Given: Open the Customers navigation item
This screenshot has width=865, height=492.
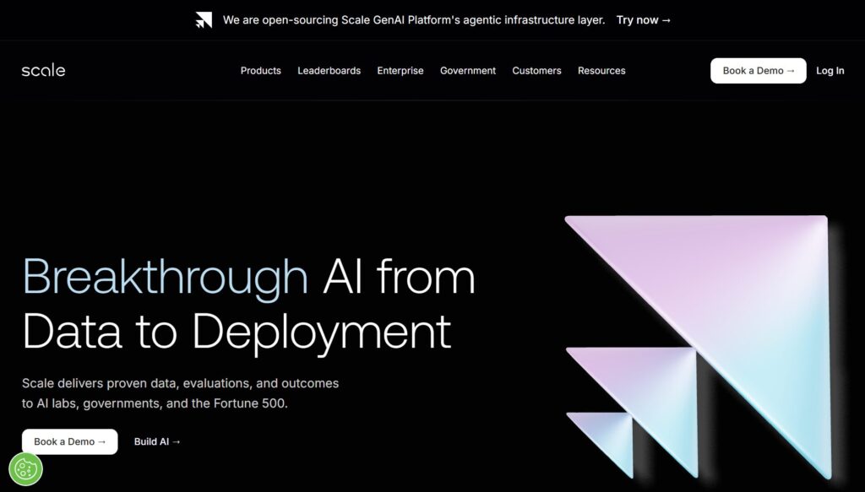Looking at the screenshot, I should (536, 71).
